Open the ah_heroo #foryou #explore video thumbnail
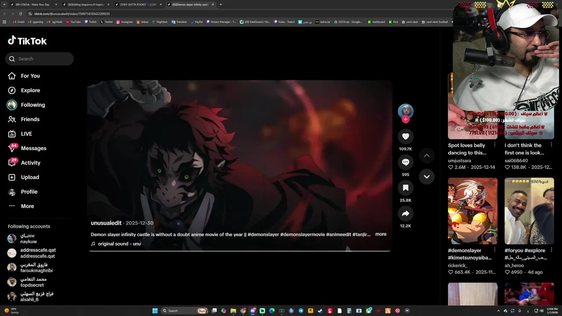This screenshot has width=562, height=316. tap(529, 211)
